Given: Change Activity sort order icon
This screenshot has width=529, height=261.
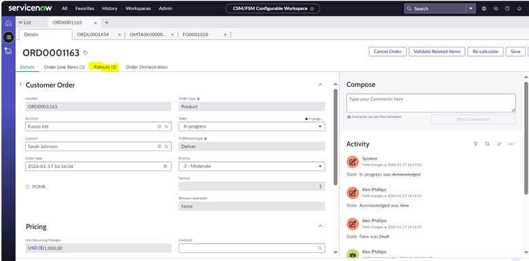Looking at the screenshot, I should (499, 144).
